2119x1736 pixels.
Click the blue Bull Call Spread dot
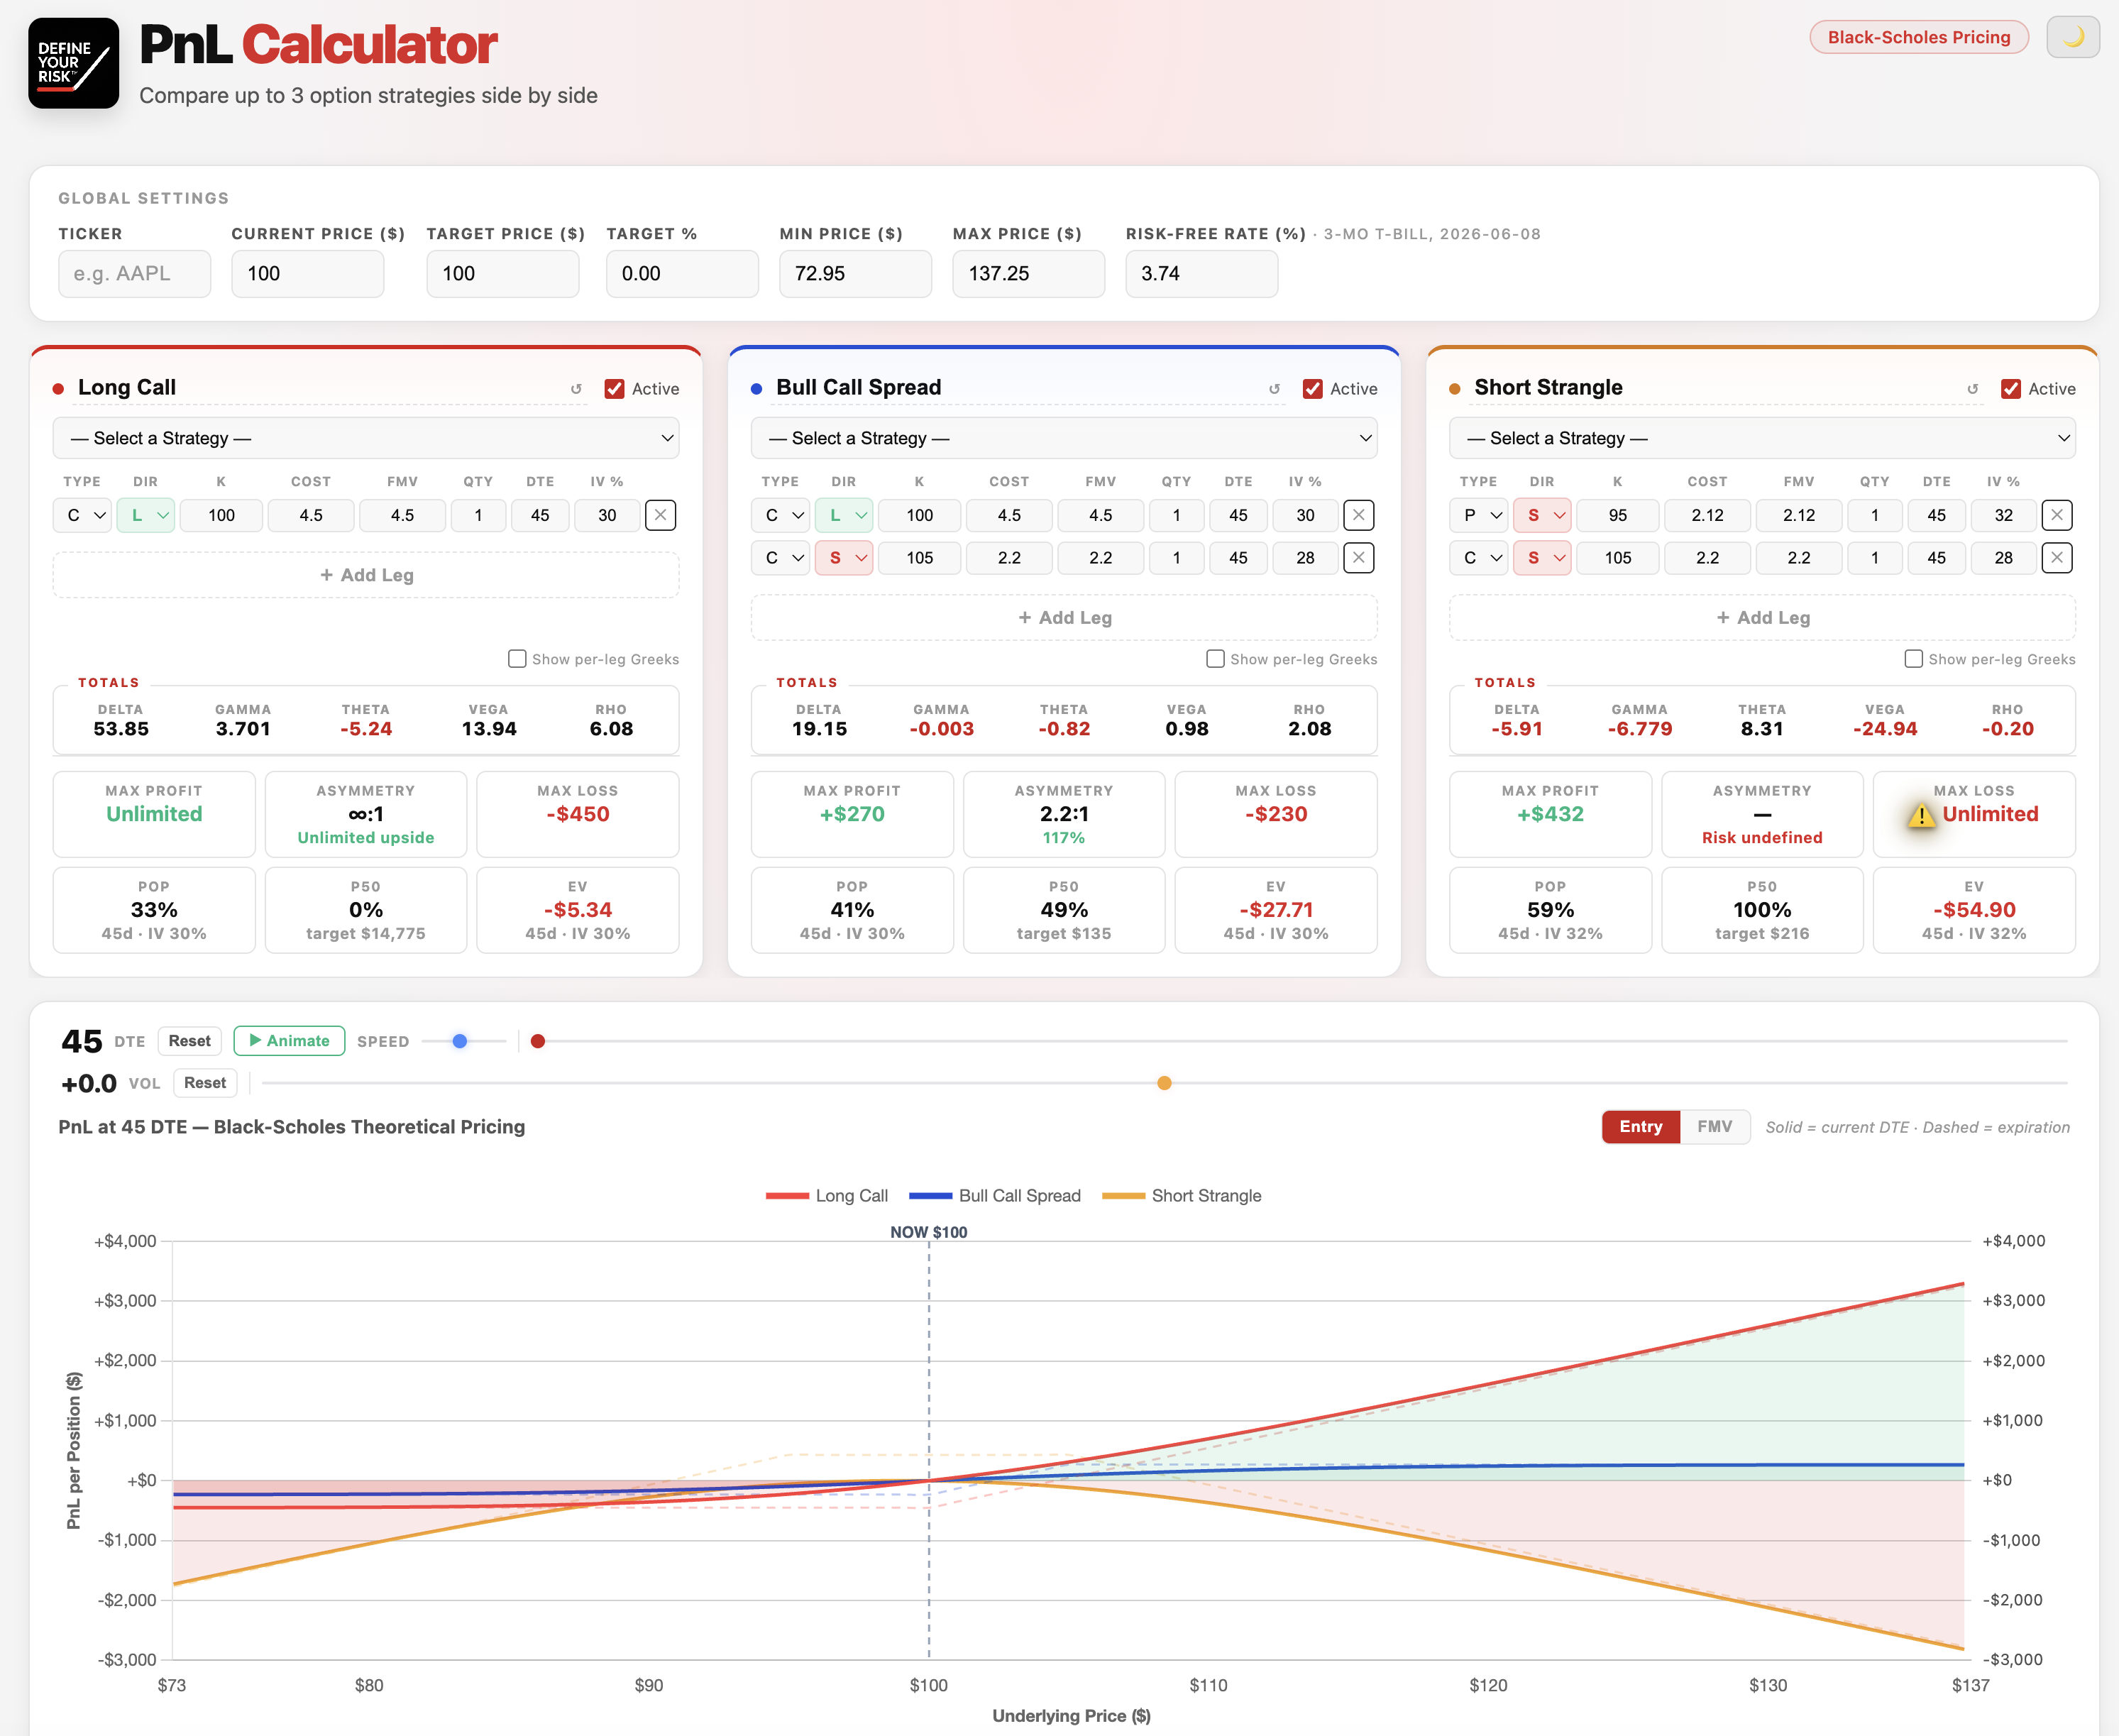point(756,389)
